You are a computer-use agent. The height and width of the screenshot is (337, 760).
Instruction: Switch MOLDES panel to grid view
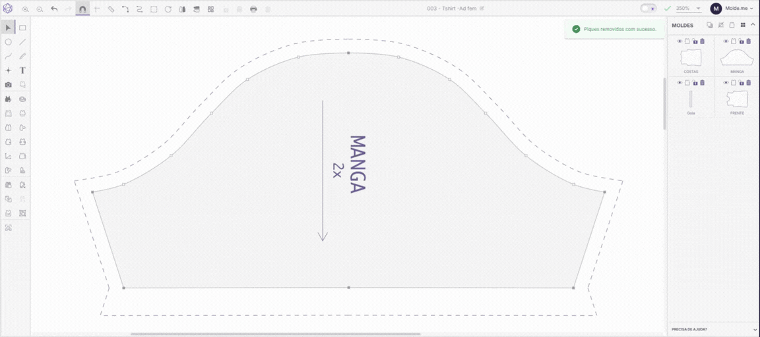click(x=742, y=24)
